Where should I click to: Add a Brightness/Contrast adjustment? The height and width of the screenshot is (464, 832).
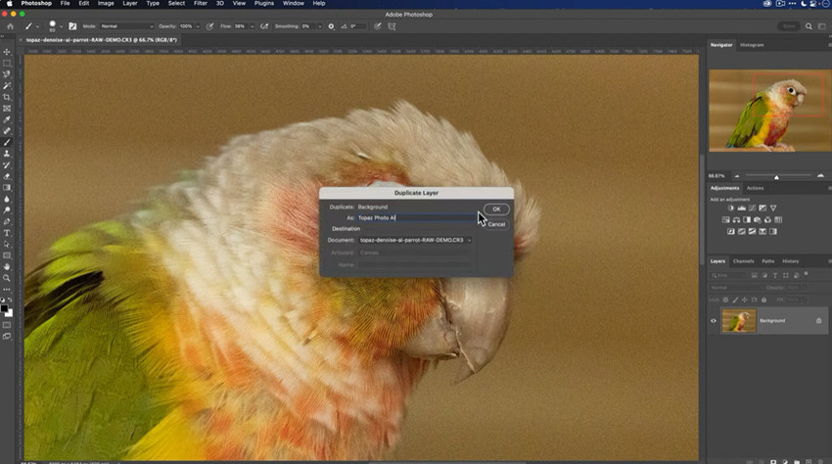pos(731,209)
